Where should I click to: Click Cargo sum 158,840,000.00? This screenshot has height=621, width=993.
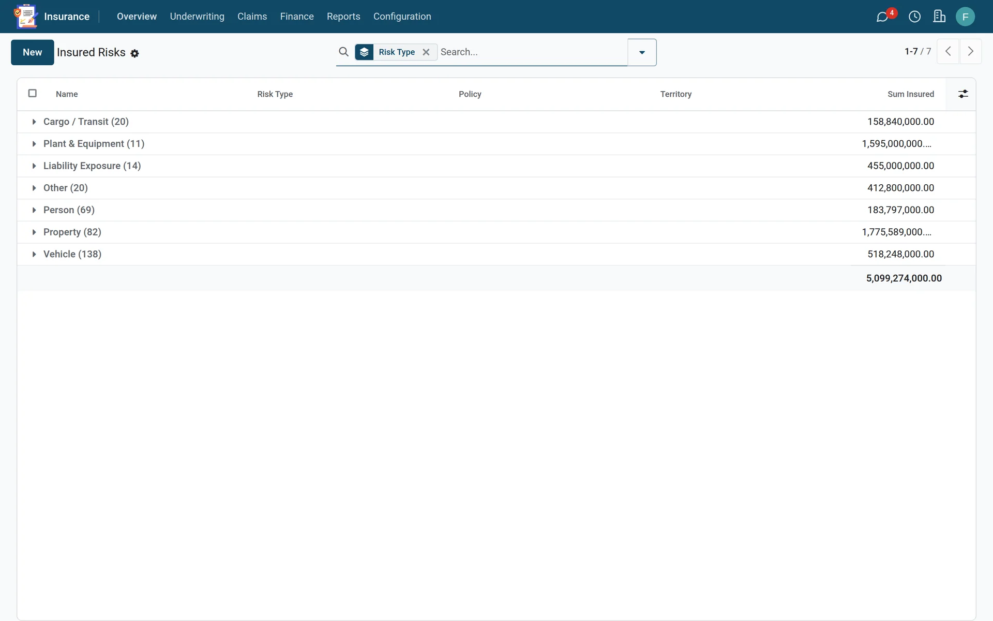[901, 122]
